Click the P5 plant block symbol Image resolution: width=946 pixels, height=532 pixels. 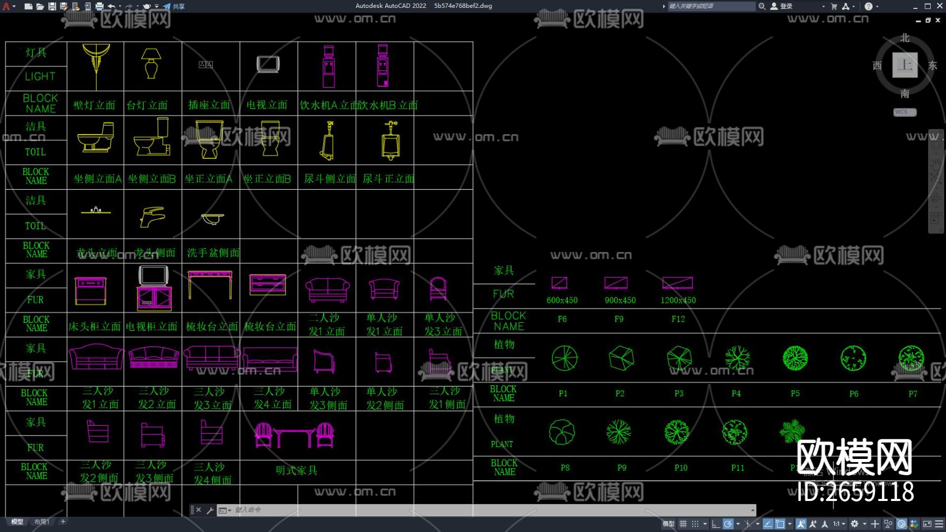795,358
